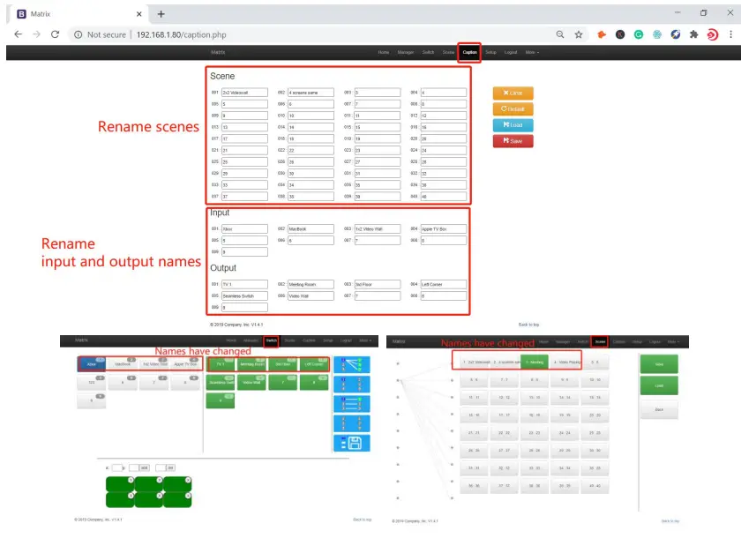The image size is (741, 538).
Task: Click the address bar URL 192.168.1.80/caption.php
Action: (x=182, y=34)
